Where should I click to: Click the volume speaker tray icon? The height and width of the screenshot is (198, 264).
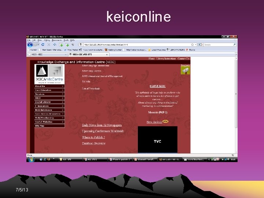click(x=228, y=159)
